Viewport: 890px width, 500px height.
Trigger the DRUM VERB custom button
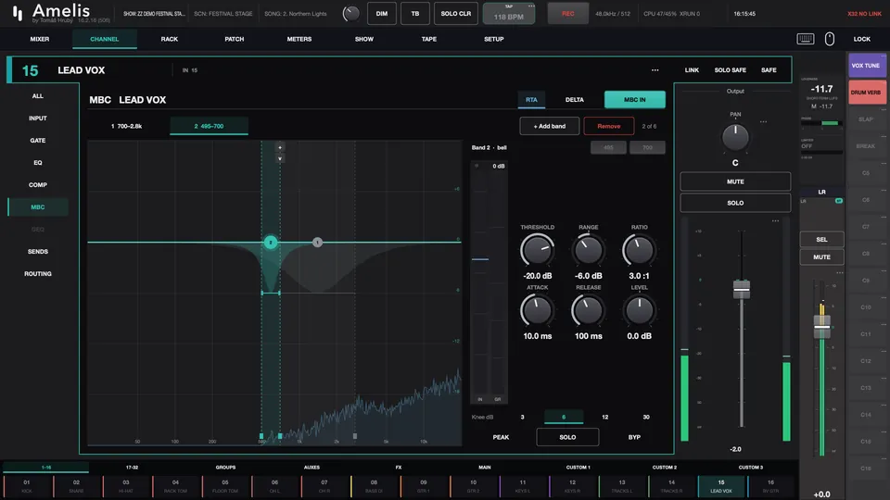pos(866,93)
